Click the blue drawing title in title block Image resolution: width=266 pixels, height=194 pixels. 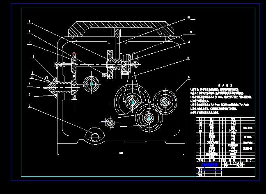(209, 164)
